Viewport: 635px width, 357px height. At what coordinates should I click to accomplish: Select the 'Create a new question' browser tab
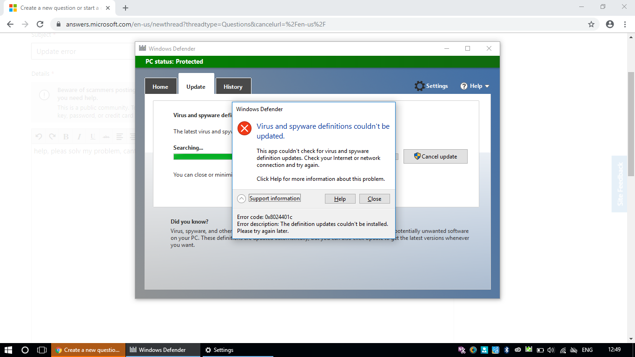click(59, 8)
